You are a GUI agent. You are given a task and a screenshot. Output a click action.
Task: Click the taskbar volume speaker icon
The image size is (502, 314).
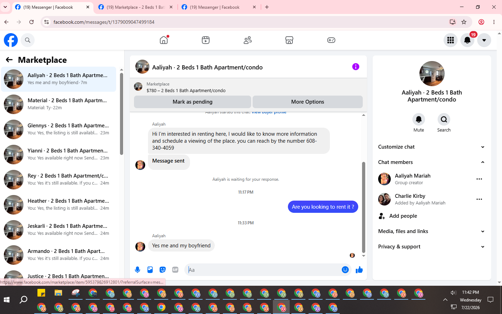click(453, 293)
